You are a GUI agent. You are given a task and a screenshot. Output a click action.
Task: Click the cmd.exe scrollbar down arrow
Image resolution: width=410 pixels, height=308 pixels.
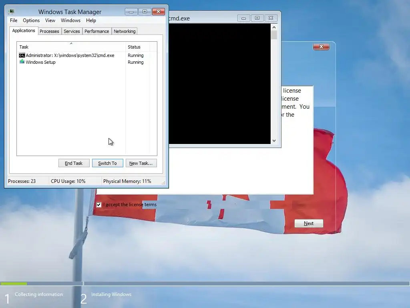click(274, 141)
